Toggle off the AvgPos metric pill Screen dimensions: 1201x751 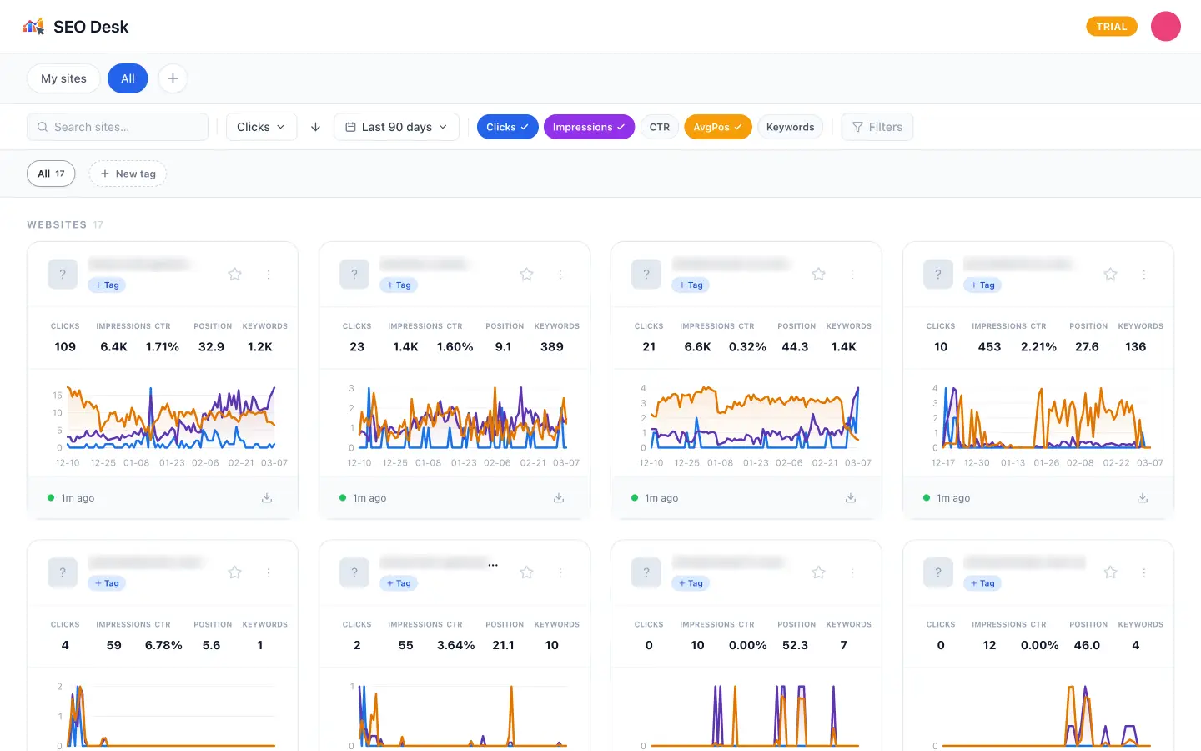tap(717, 126)
